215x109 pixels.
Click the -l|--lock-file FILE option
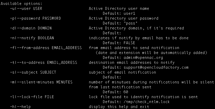point(32,97)
